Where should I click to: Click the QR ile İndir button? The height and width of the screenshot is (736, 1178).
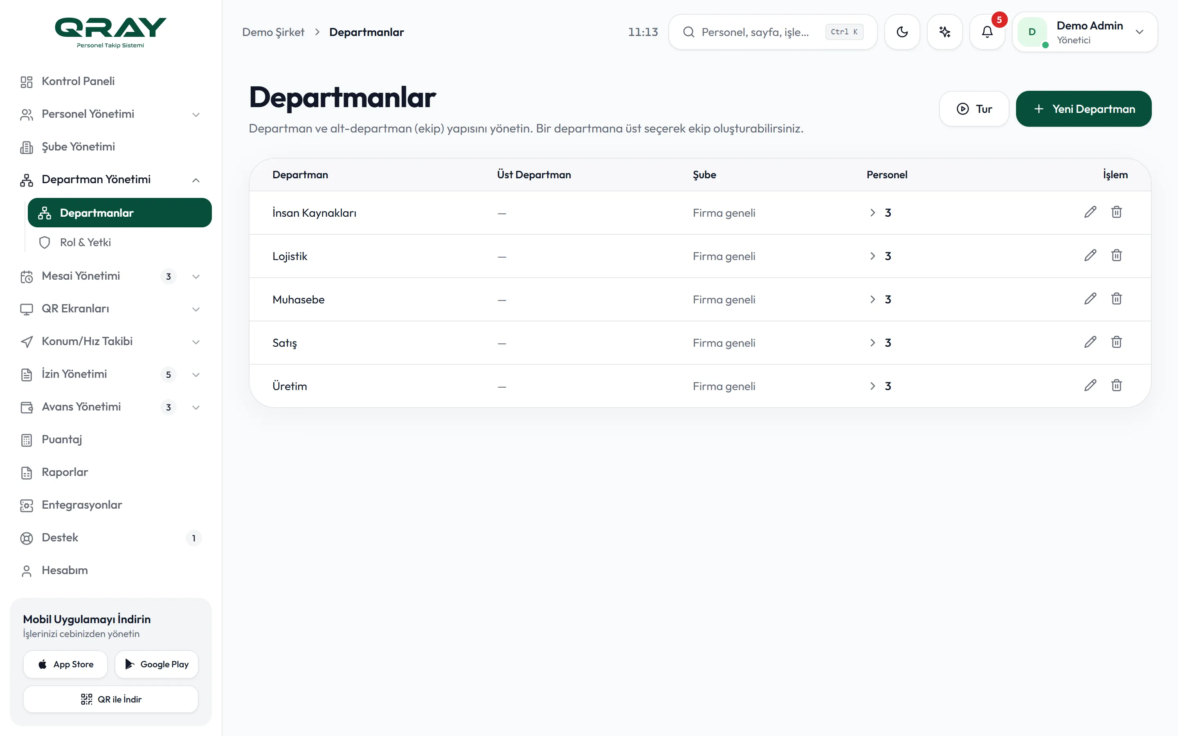point(110,699)
